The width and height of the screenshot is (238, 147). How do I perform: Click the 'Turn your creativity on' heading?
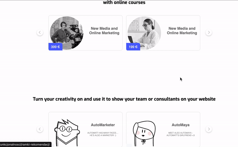pos(124,99)
